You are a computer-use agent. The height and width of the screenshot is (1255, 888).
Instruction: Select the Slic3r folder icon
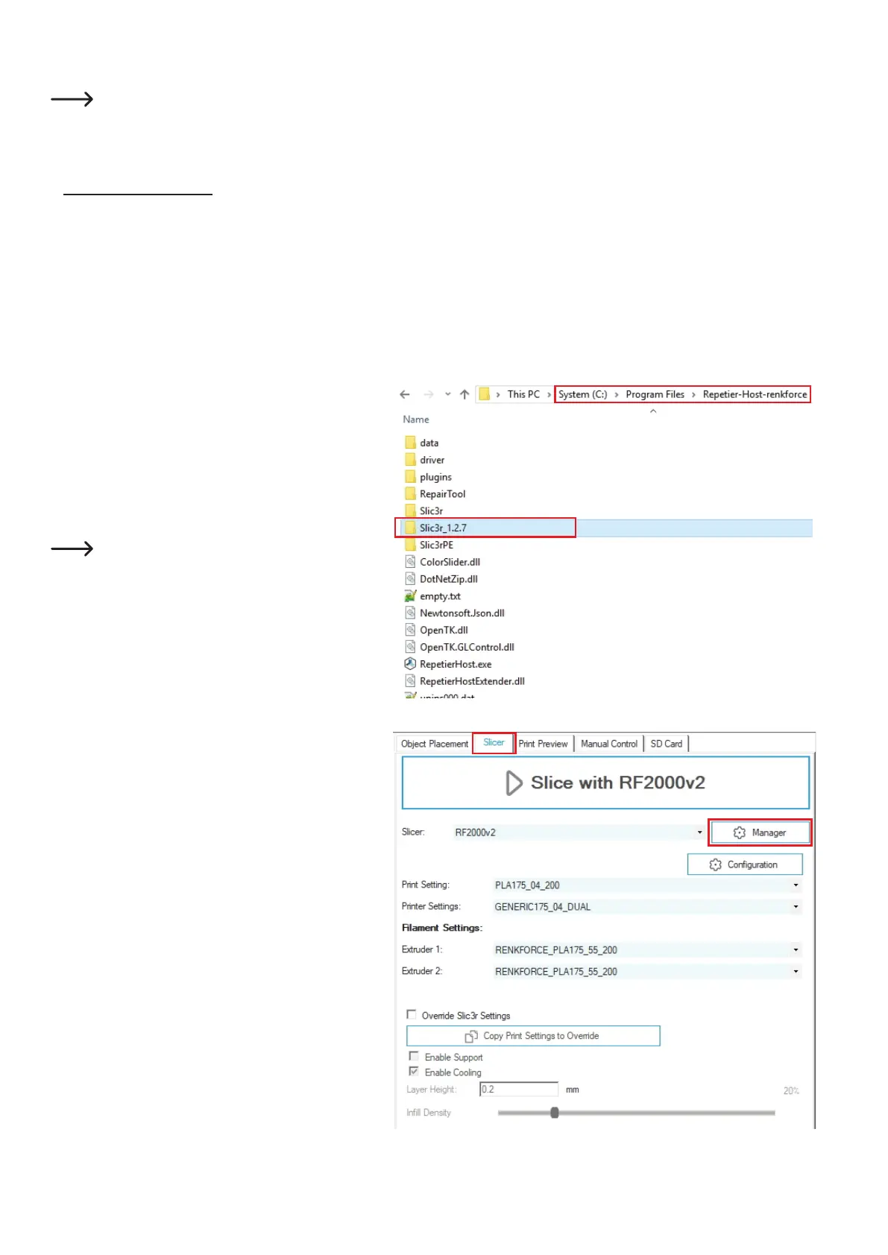pyautogui.click(x=410, y=510)
